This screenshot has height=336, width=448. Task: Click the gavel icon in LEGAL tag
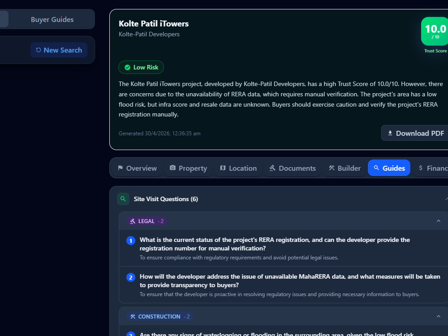pyautogui.click(x=133, y=221)
